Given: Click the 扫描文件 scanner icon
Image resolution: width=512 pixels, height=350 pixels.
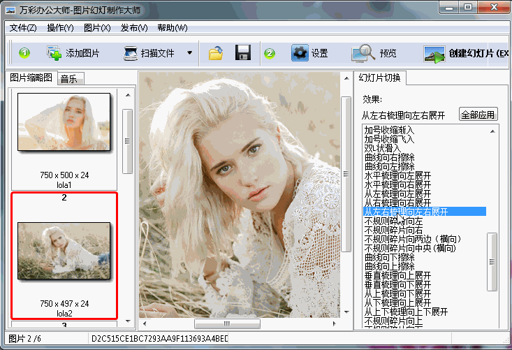Looking at the screenshot, I should coord(130,53).
